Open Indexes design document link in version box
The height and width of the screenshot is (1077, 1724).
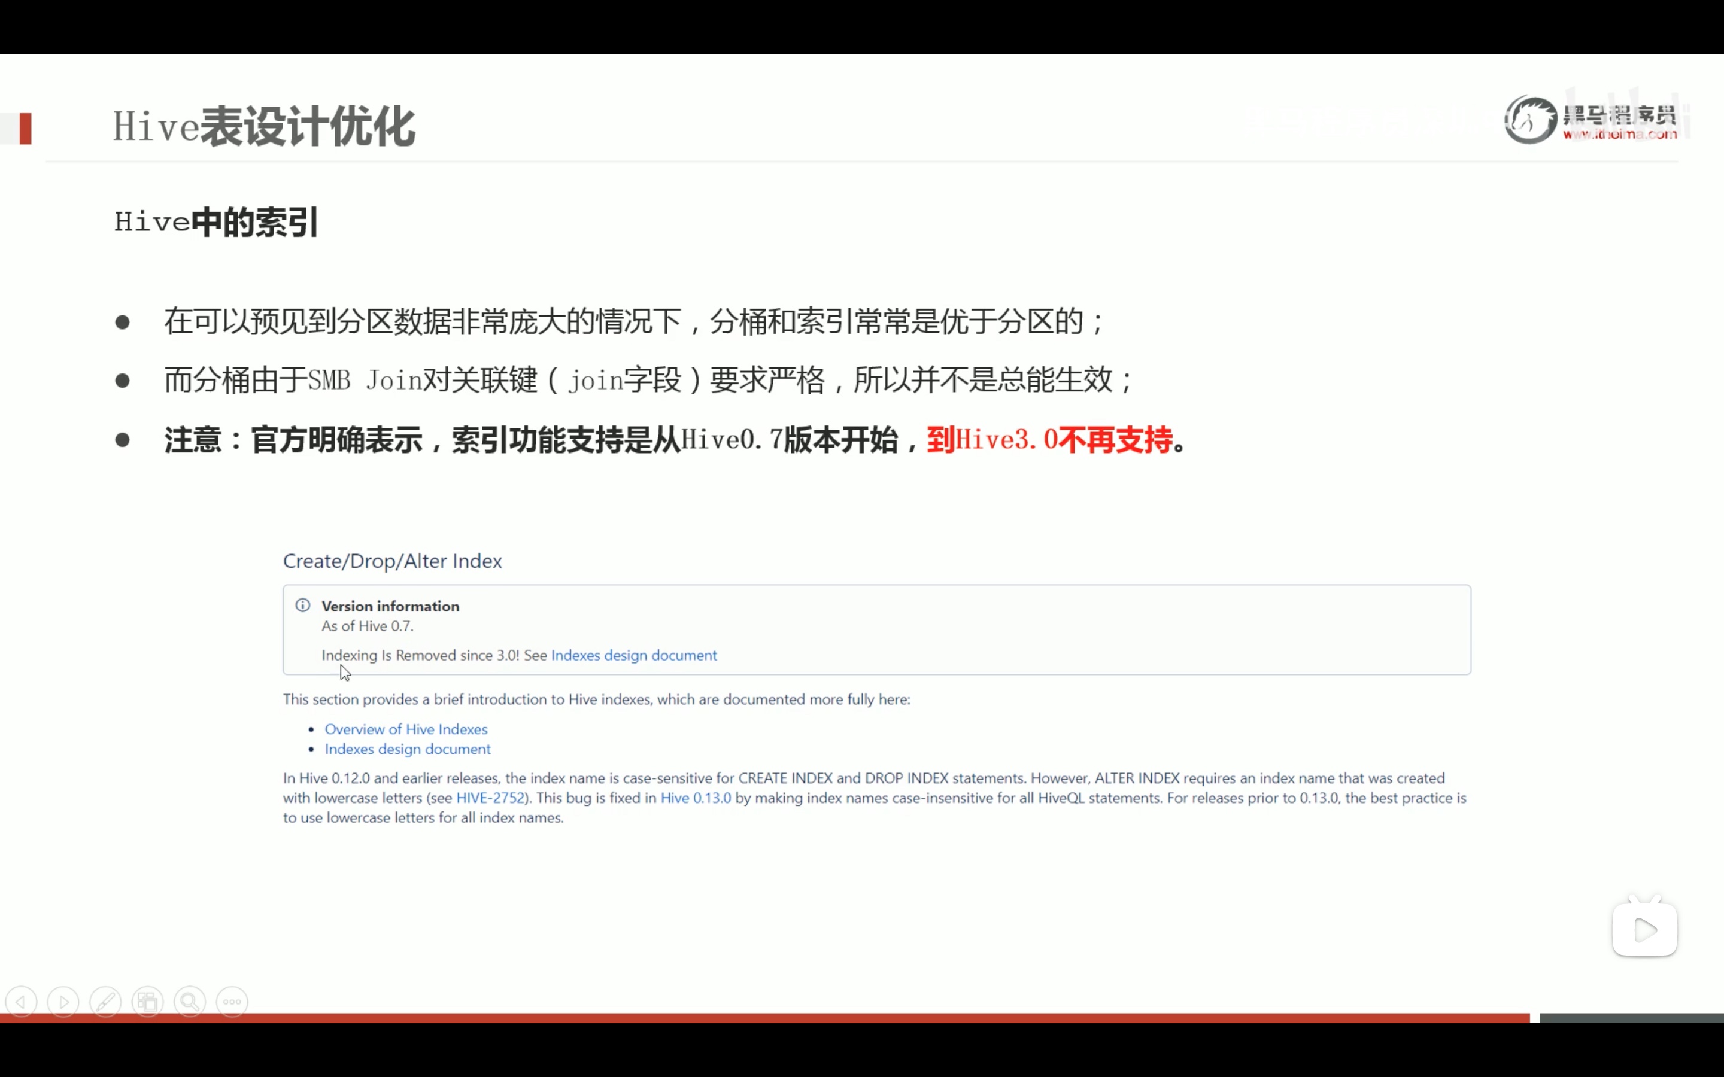[633, 655]
